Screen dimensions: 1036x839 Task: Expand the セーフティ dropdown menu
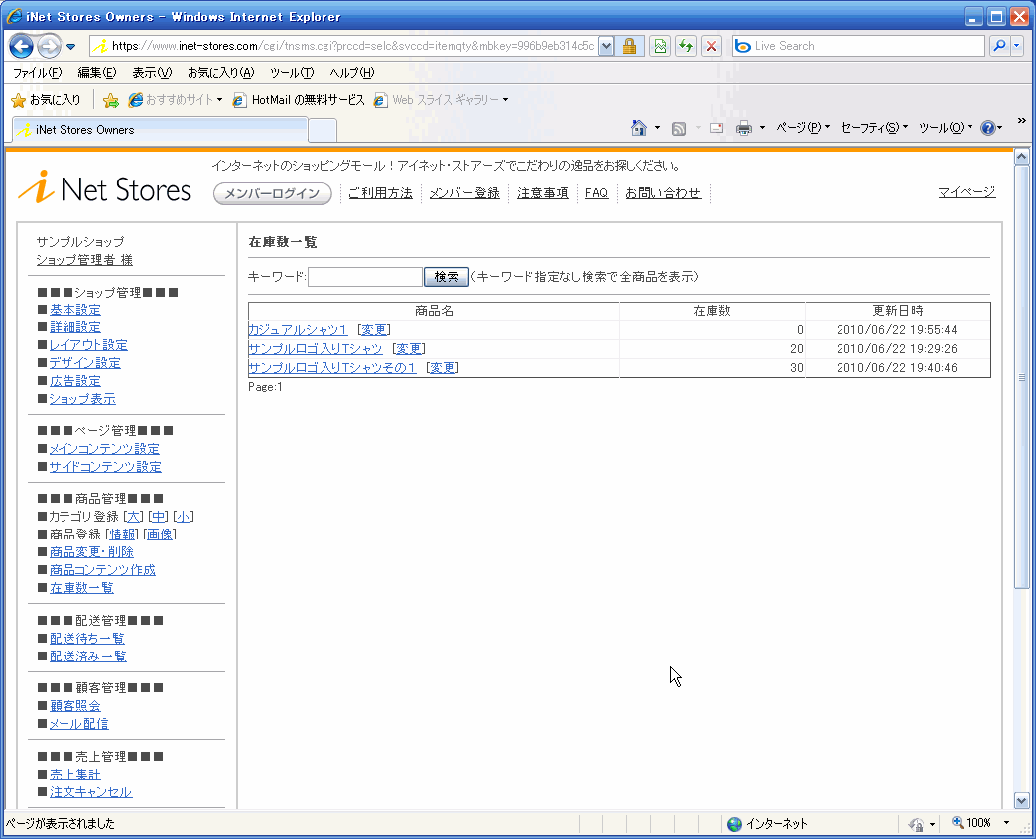(x=874, y=128)
